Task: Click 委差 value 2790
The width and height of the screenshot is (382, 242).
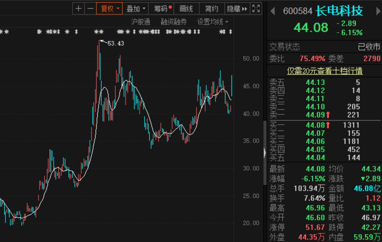Action: pyautogui.click(x=372, y=58)
